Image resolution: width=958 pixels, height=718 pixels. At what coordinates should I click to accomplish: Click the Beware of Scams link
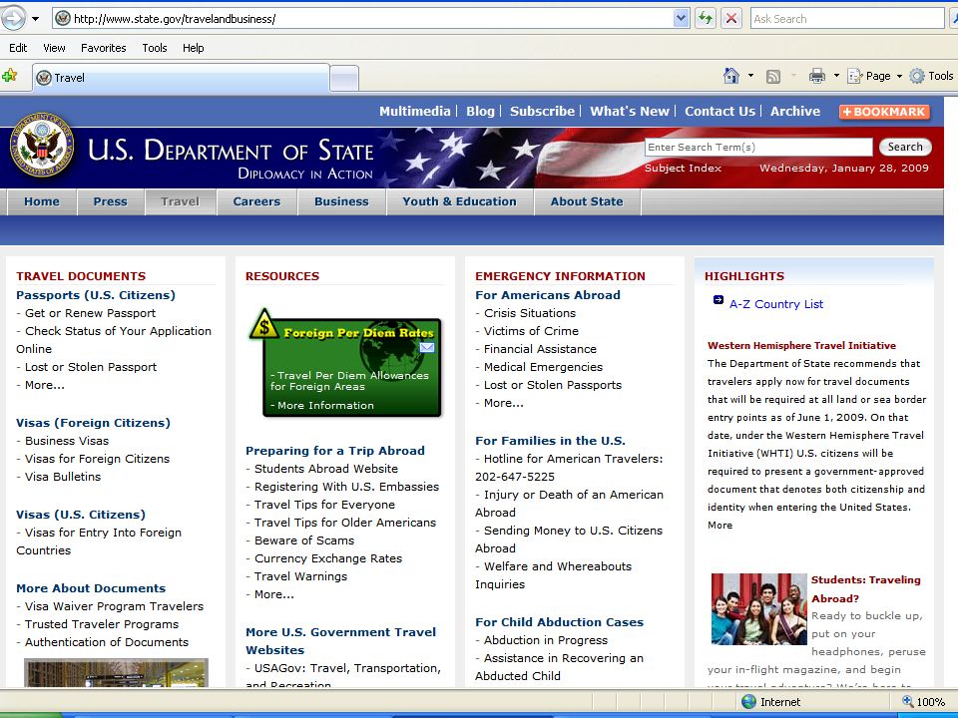[x=304, y=540]
